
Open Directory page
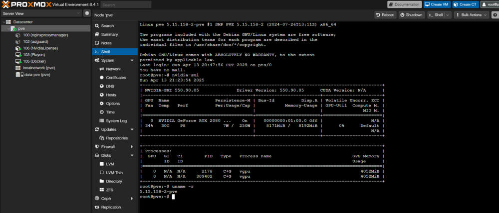point(115,181)
